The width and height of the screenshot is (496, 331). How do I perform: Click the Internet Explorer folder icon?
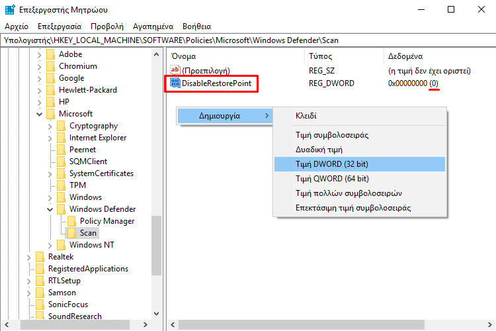(x=61, y=138)
